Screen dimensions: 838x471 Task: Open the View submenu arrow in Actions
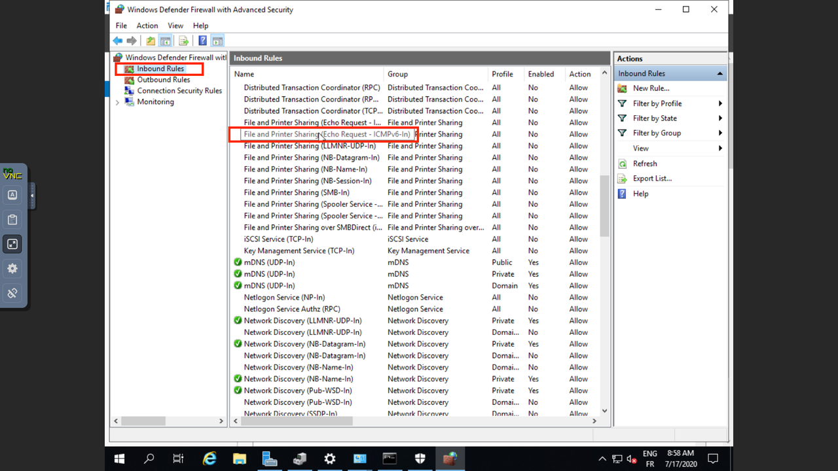tap(720, 148)
